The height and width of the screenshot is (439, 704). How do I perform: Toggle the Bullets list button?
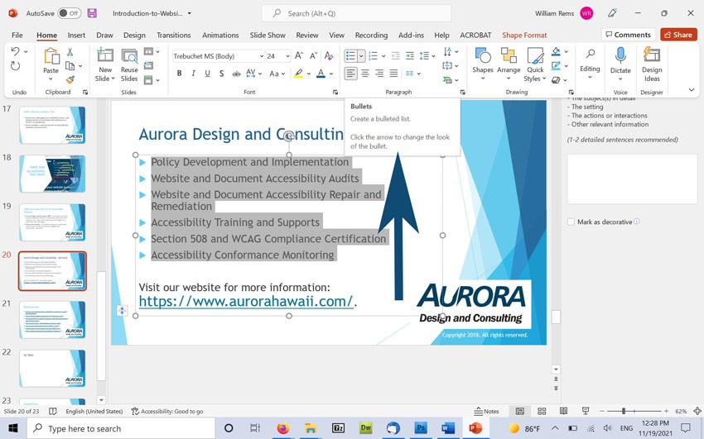[x=350, y=56]
